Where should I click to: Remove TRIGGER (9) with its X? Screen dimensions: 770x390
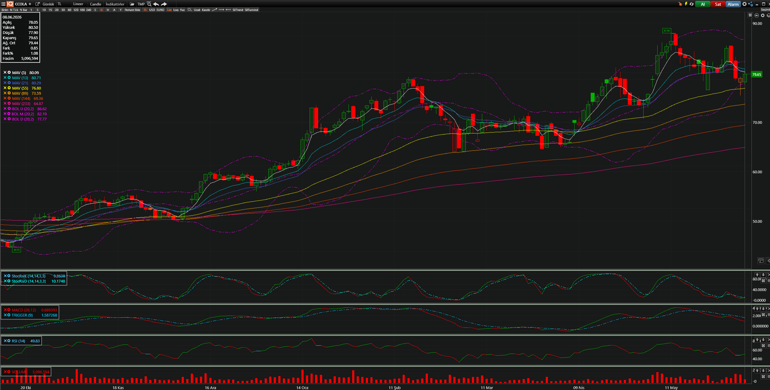[5, 315]
